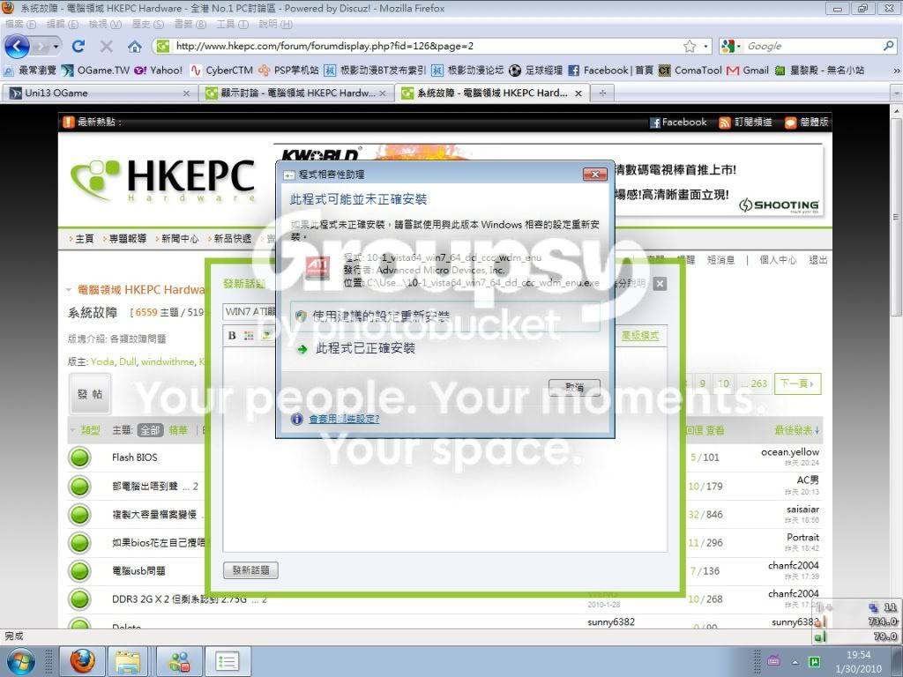This screenshot has width=903, height=677.
Task: Open Firefox from the taskbar
Action: (x=83, y=661)
